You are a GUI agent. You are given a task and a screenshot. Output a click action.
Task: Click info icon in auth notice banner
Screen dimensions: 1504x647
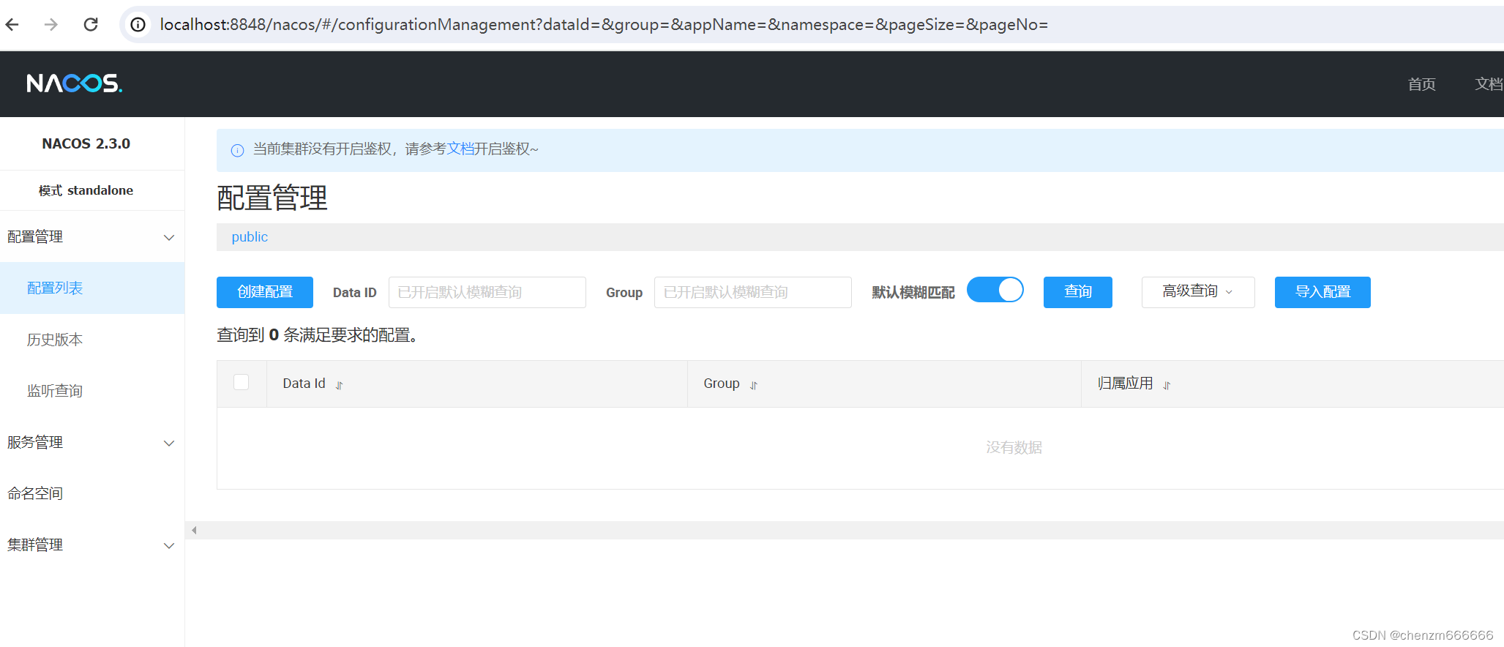[x=237, y=151]
